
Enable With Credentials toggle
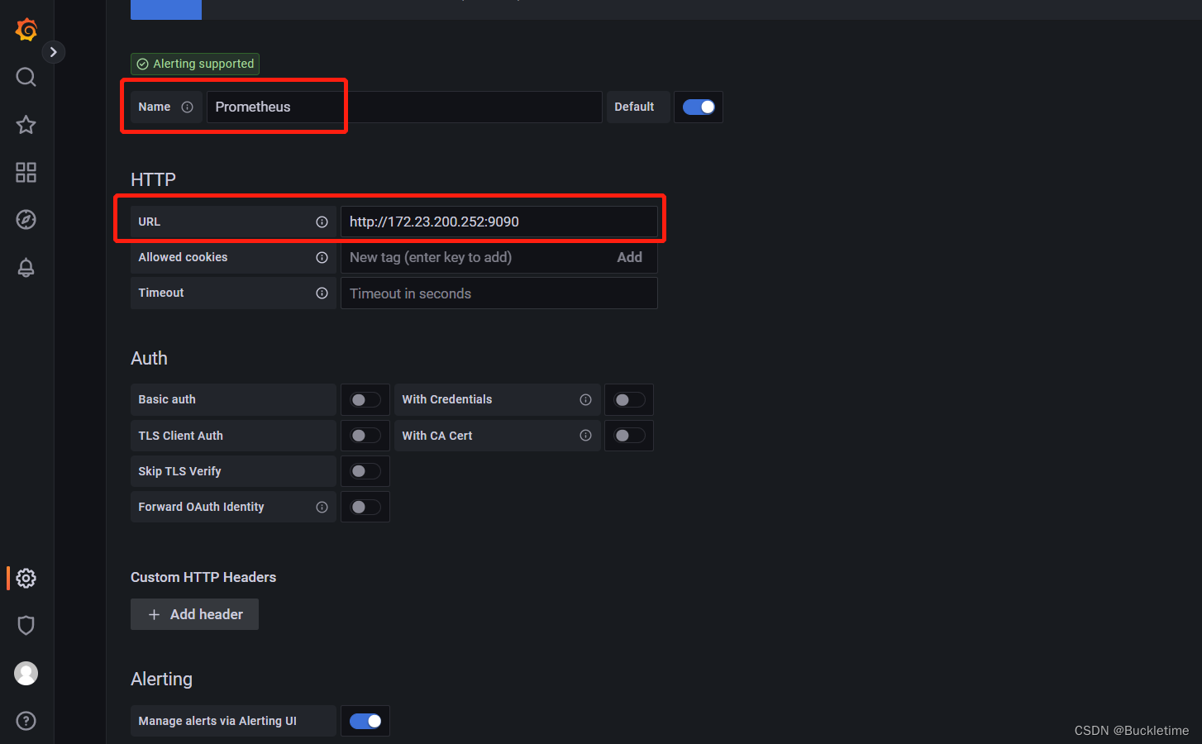(629, 399)
